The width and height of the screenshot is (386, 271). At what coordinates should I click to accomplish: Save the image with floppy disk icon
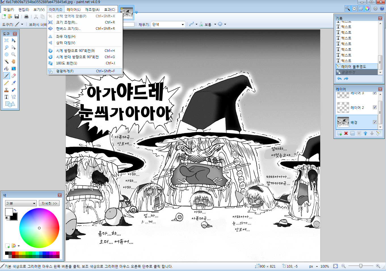[17, 17]
